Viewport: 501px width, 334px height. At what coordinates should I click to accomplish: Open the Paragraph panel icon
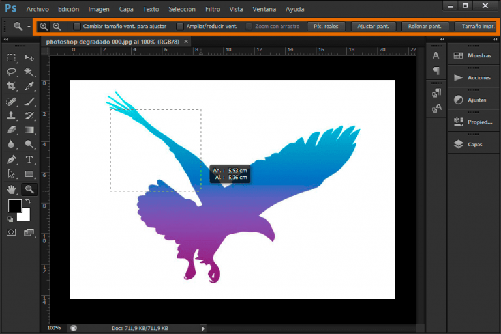tap(436, 70)
